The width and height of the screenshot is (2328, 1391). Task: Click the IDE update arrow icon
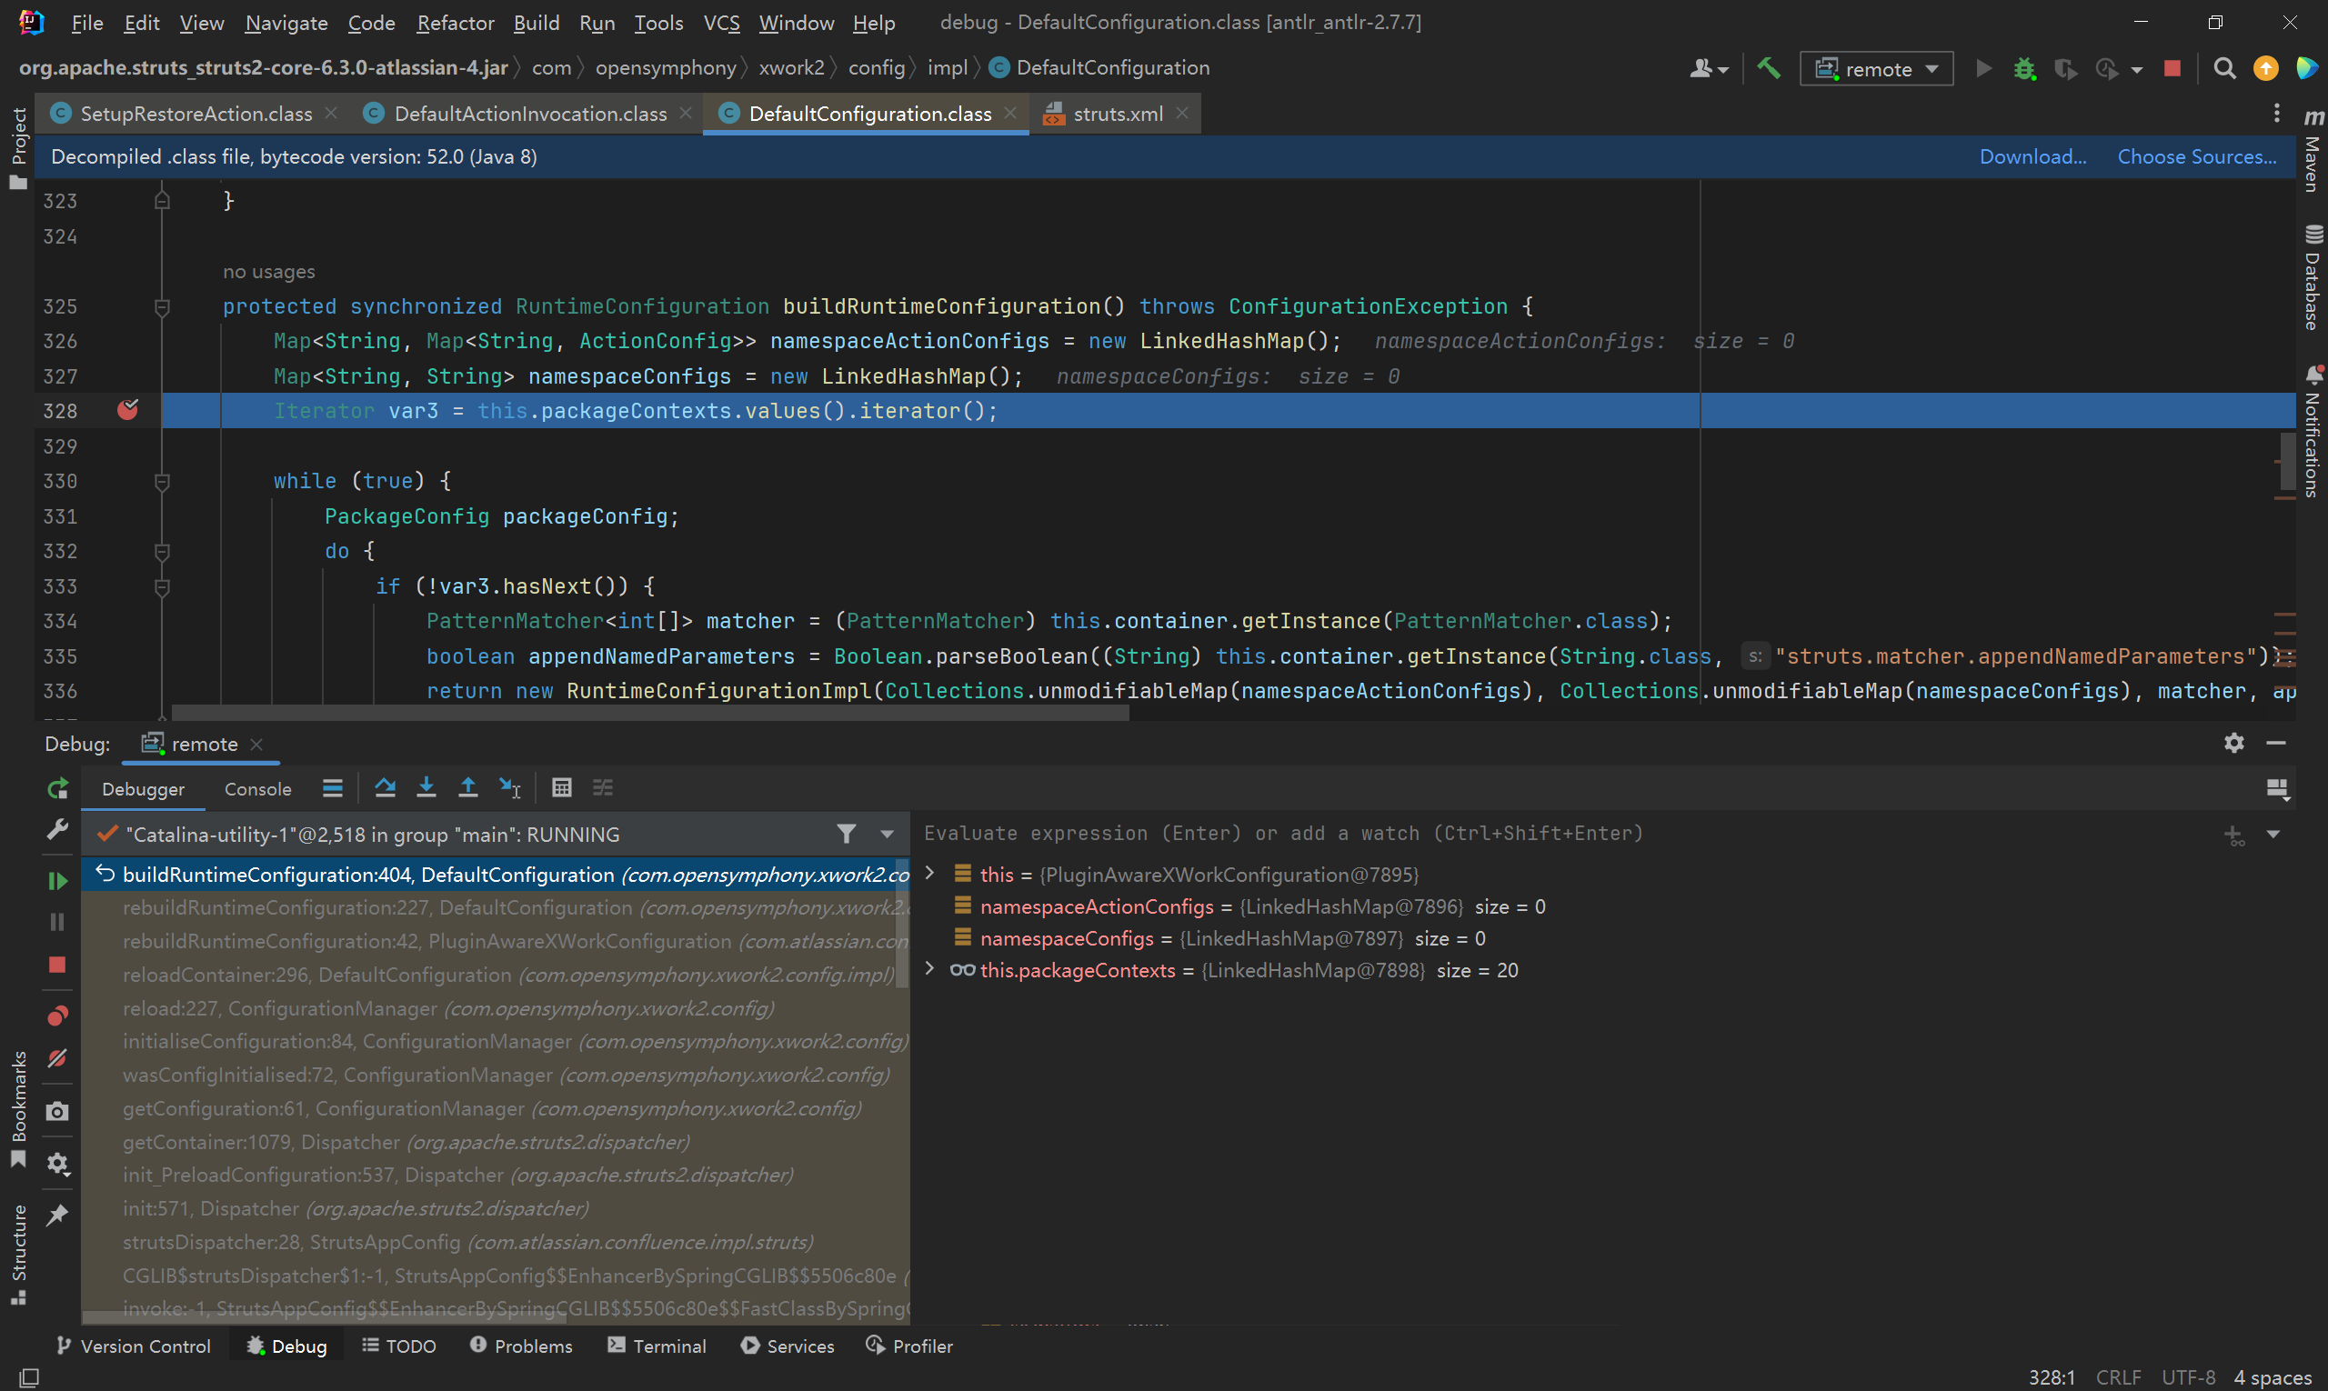[x=2265, y=68]
